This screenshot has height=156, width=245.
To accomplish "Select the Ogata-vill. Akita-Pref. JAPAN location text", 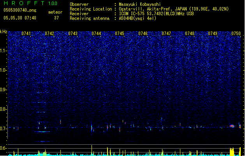I will click(174, 9).
